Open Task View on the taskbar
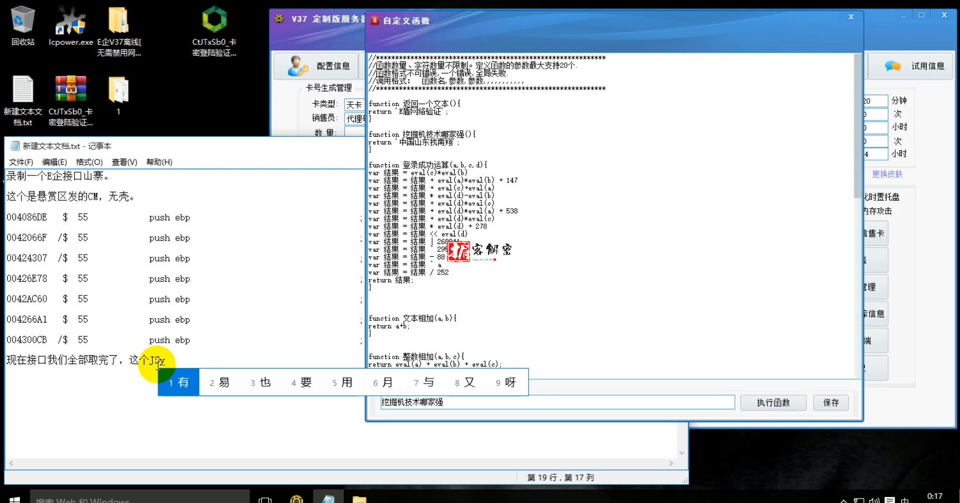The height and width of the screenshot is (503, 960). coord(265,500)
